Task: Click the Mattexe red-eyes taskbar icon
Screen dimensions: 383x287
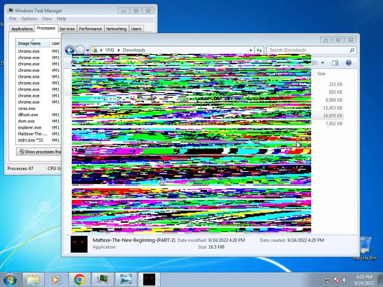Action: coord(149,280)
